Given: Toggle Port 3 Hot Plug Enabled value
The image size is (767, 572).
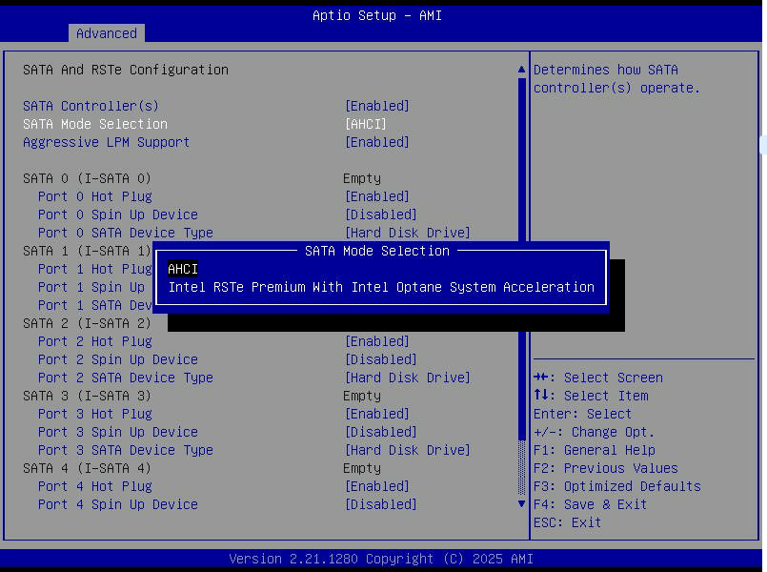Looking at the screenshot, I should (376, 414).
